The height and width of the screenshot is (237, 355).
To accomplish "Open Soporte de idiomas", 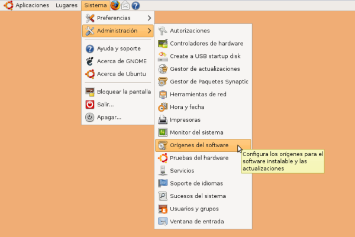I will (197, 183).
